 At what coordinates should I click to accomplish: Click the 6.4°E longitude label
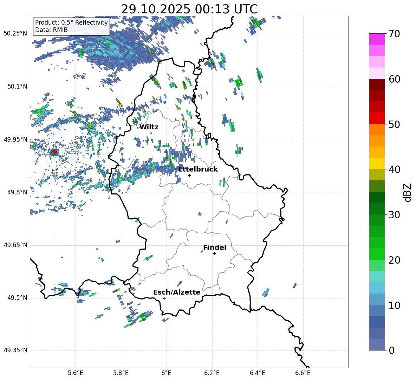[257, 373]
